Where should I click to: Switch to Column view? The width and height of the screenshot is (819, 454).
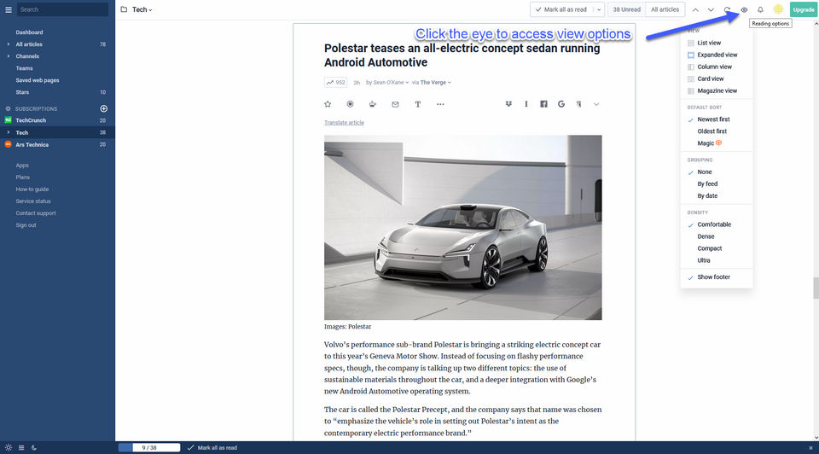tap(715, 67)
